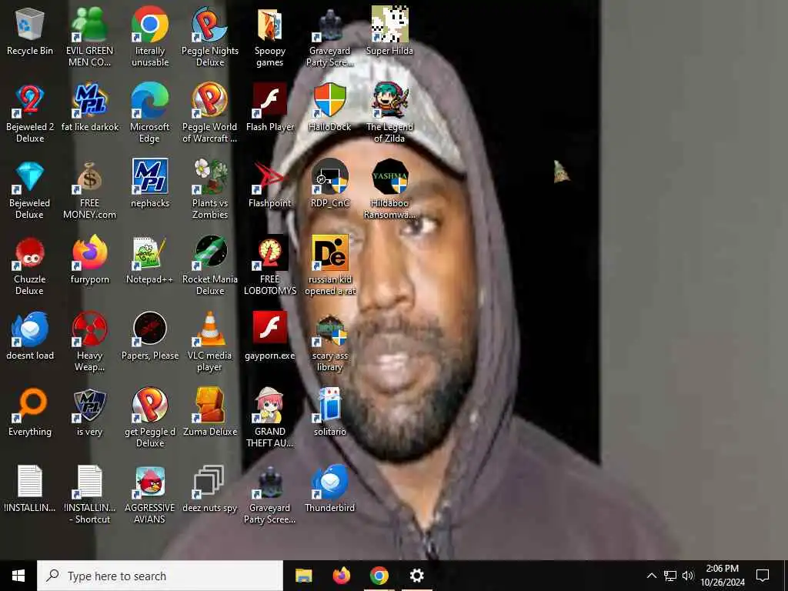Select the doesnt load Thunderbird icon
Viewport: 788px width, 591px height.
(30, 329)
